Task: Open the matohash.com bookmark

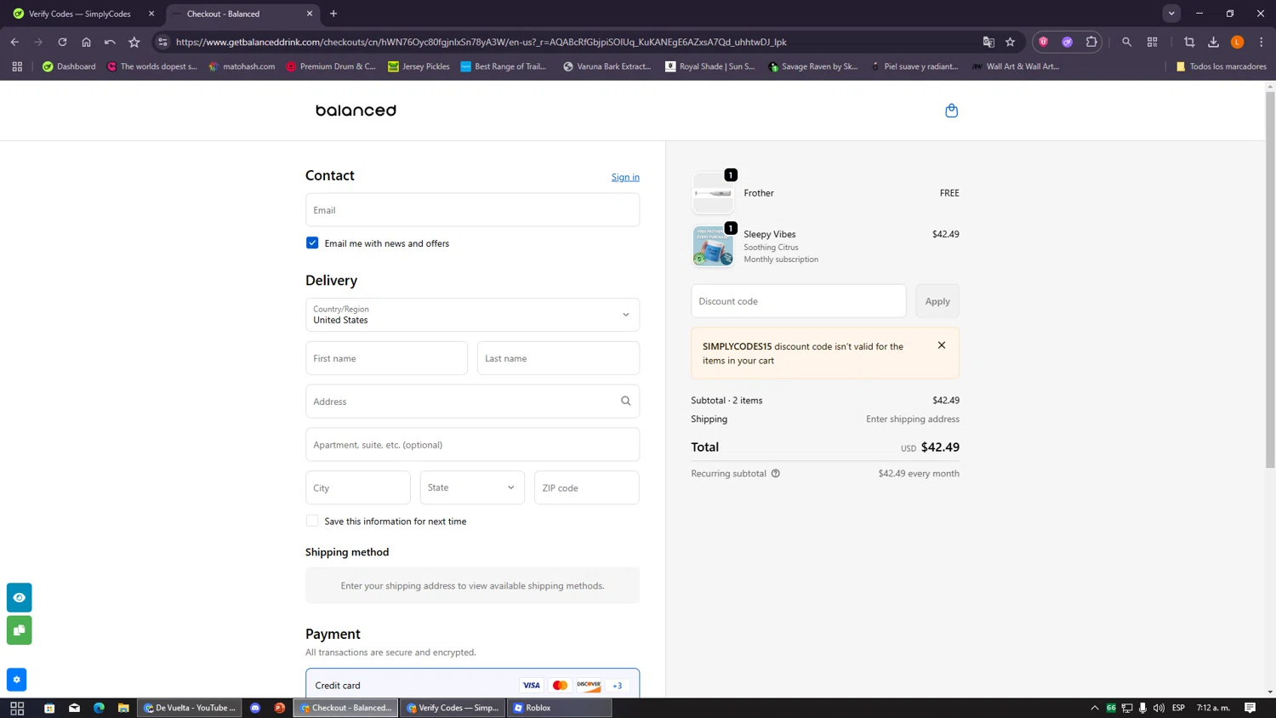Action: 242,66
